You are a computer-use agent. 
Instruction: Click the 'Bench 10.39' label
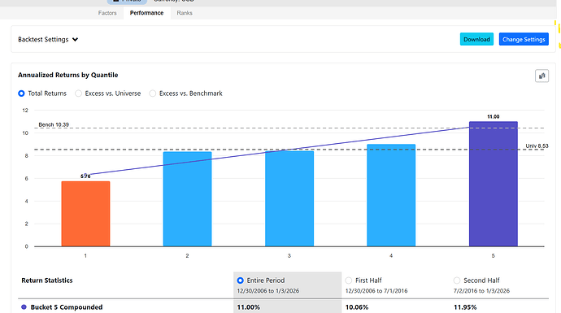(x=54, y=124)
